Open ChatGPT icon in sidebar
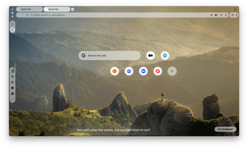The image size is (248, 148). 13,71
